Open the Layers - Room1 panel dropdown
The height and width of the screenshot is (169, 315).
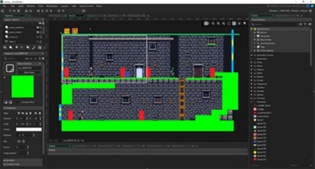pyautogui.click(x=43, y=20)
